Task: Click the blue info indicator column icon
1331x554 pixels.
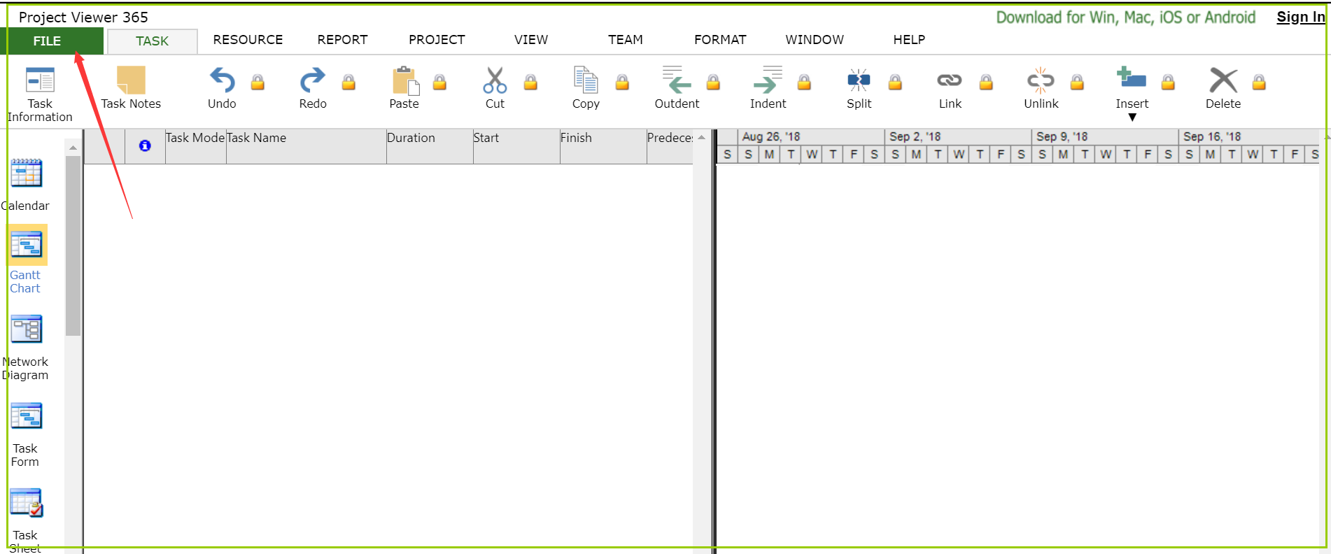Action: click(145, 145)
